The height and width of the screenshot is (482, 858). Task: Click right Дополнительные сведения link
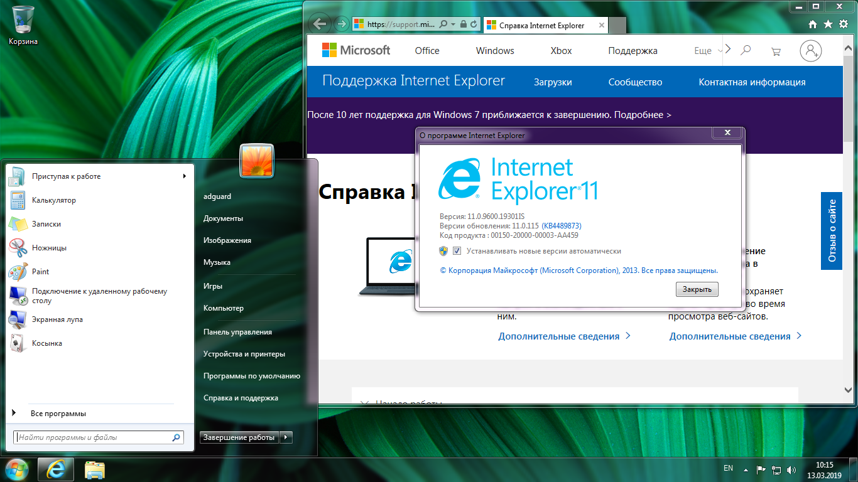coord(736,336)
